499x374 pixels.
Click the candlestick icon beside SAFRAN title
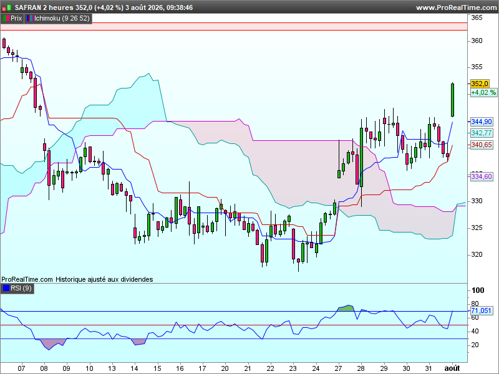pos(7,7)
